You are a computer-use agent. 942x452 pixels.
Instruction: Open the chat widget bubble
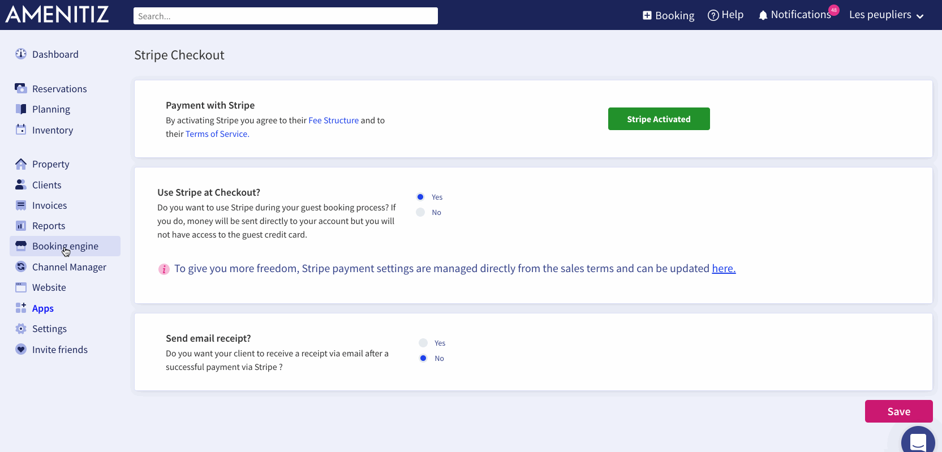[918, 441]
